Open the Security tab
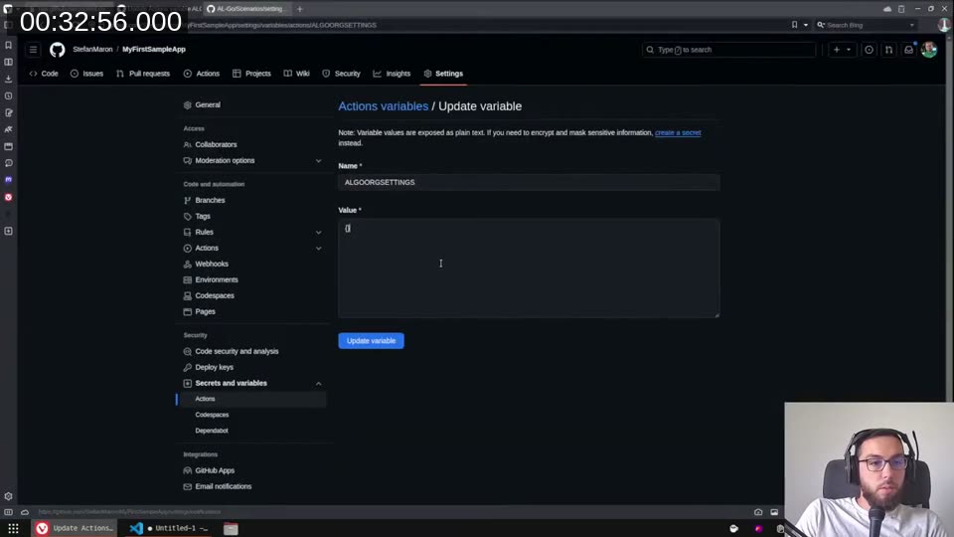The image size is (954, 537). (x=341, y=74)
